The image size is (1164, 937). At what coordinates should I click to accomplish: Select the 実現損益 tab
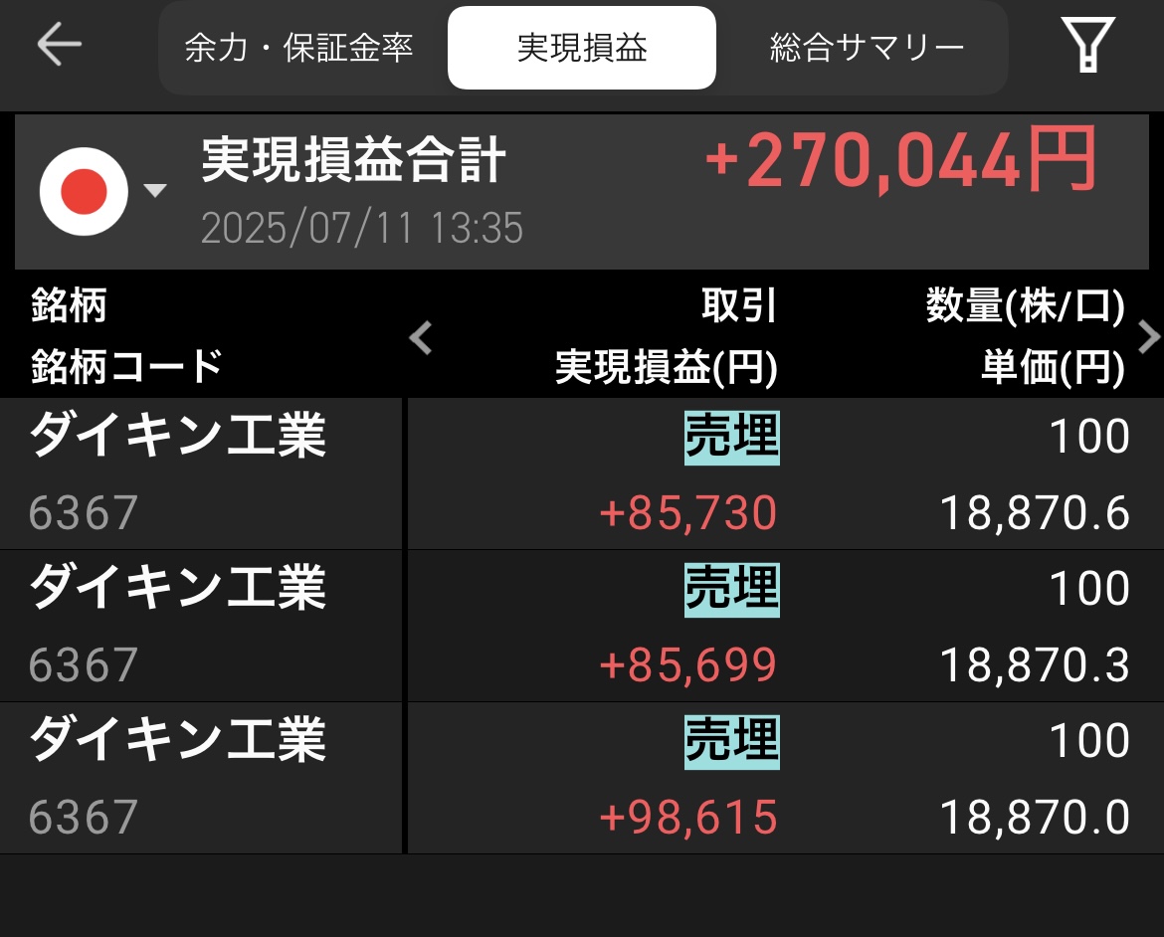point(582,48)
